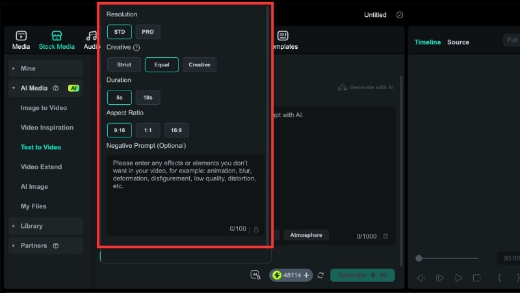The image size is (520, 293).
Task: Click Generate with AI
Action: (365, 87)
